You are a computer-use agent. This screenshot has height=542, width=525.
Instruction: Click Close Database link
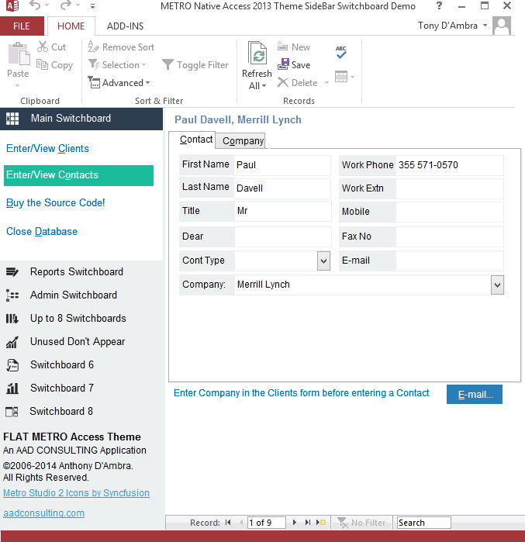tap(41, 231)
